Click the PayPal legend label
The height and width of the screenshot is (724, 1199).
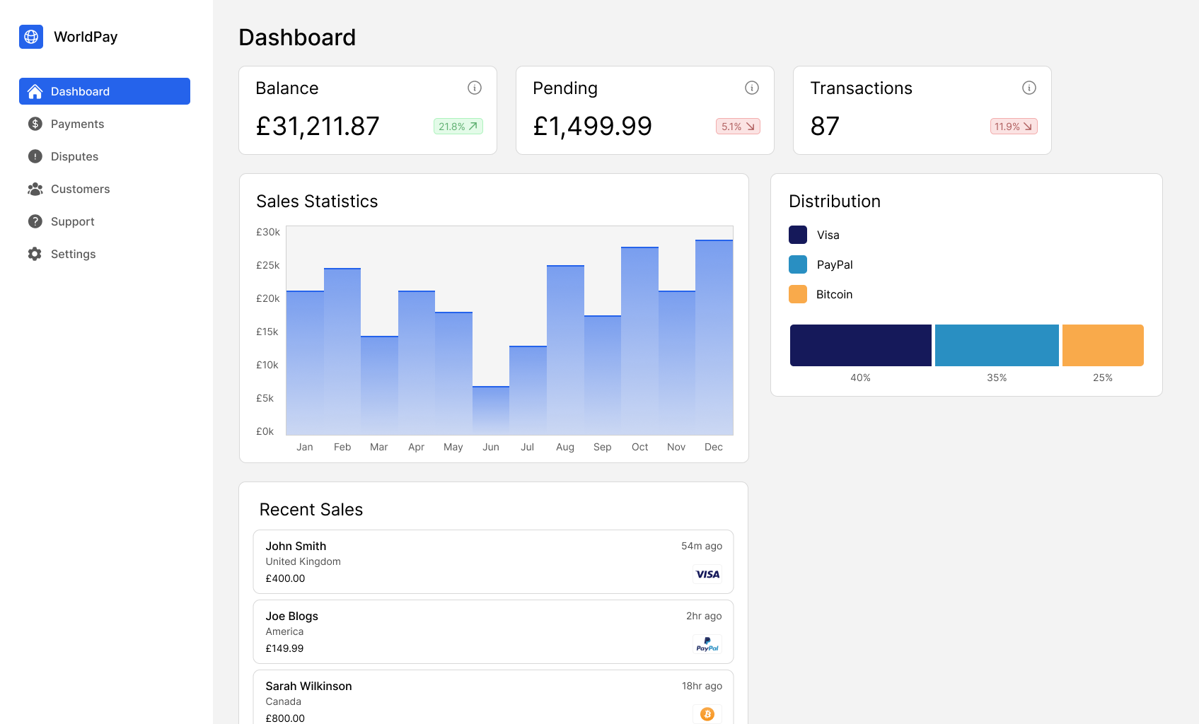click(x=835, y=264)
